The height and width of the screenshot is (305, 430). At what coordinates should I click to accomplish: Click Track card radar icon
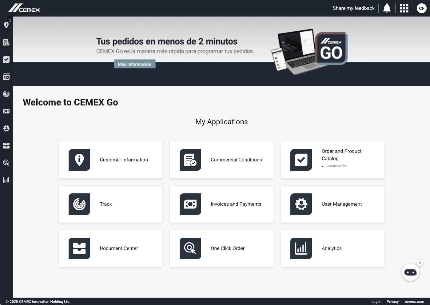tap(79, 204)
